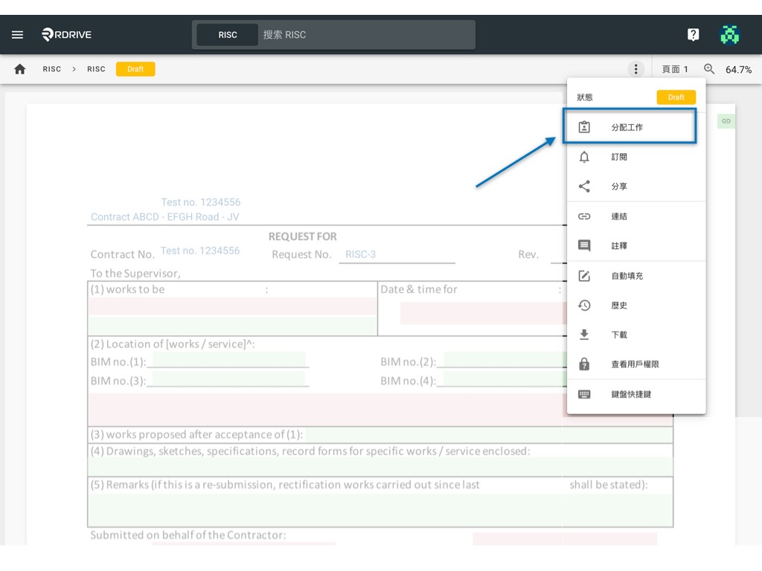
Task: Open the user avatar profile menu
Action: pyautogui.click(x=729, y=34)
